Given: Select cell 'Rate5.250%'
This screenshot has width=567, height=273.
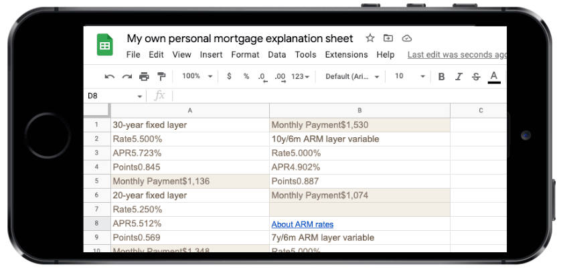Looking at the screenshot, I should click(x=190, y=209).
